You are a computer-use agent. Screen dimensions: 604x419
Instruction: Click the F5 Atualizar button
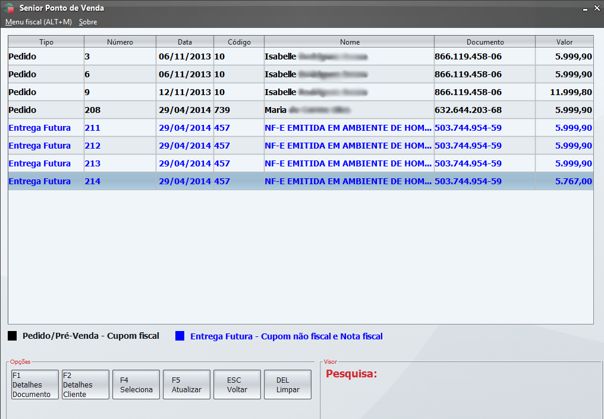point(187,385)
